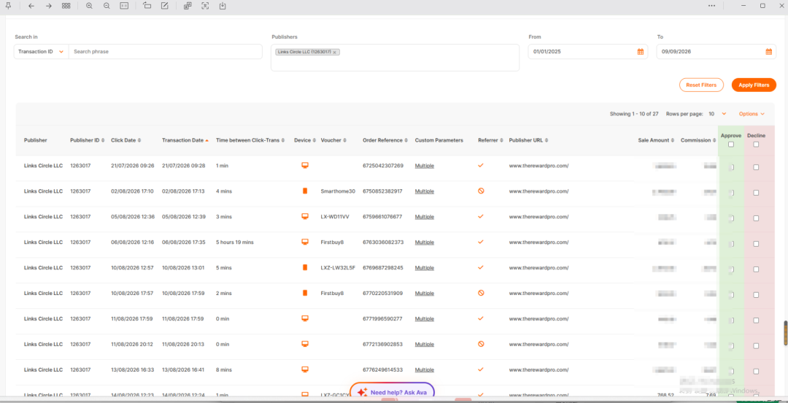Viewport: 788px width, 403px height.
Task: Click the Apply Filters button
Action: 754,85
